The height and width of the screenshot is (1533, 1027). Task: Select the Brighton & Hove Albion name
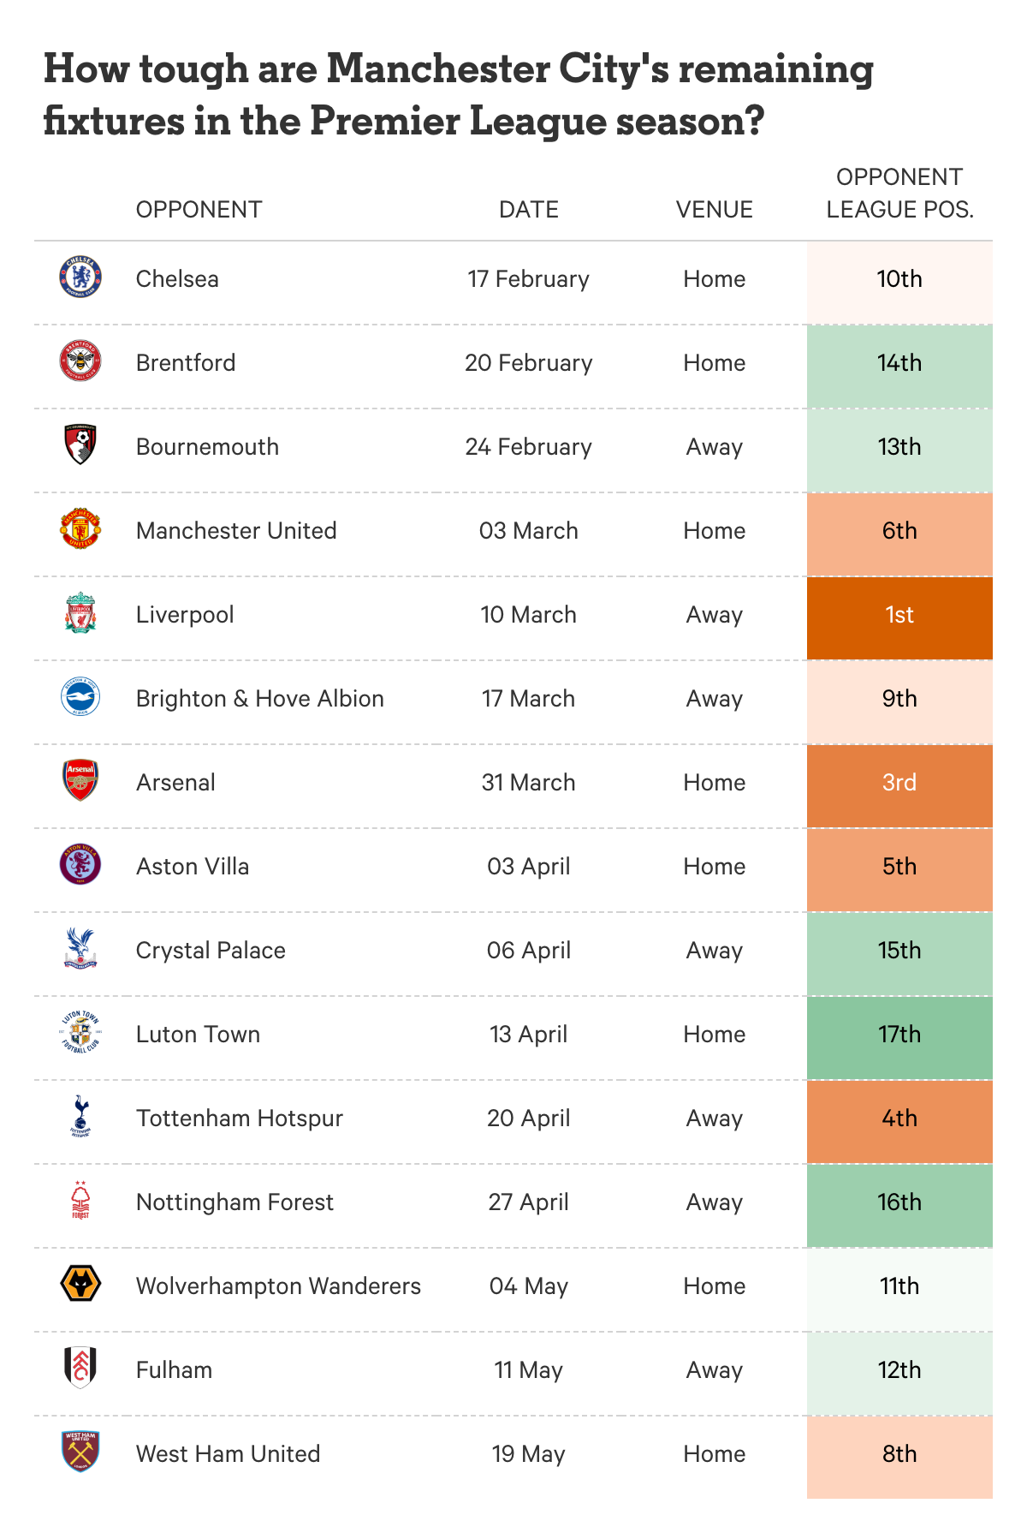[x=260, y=699]
